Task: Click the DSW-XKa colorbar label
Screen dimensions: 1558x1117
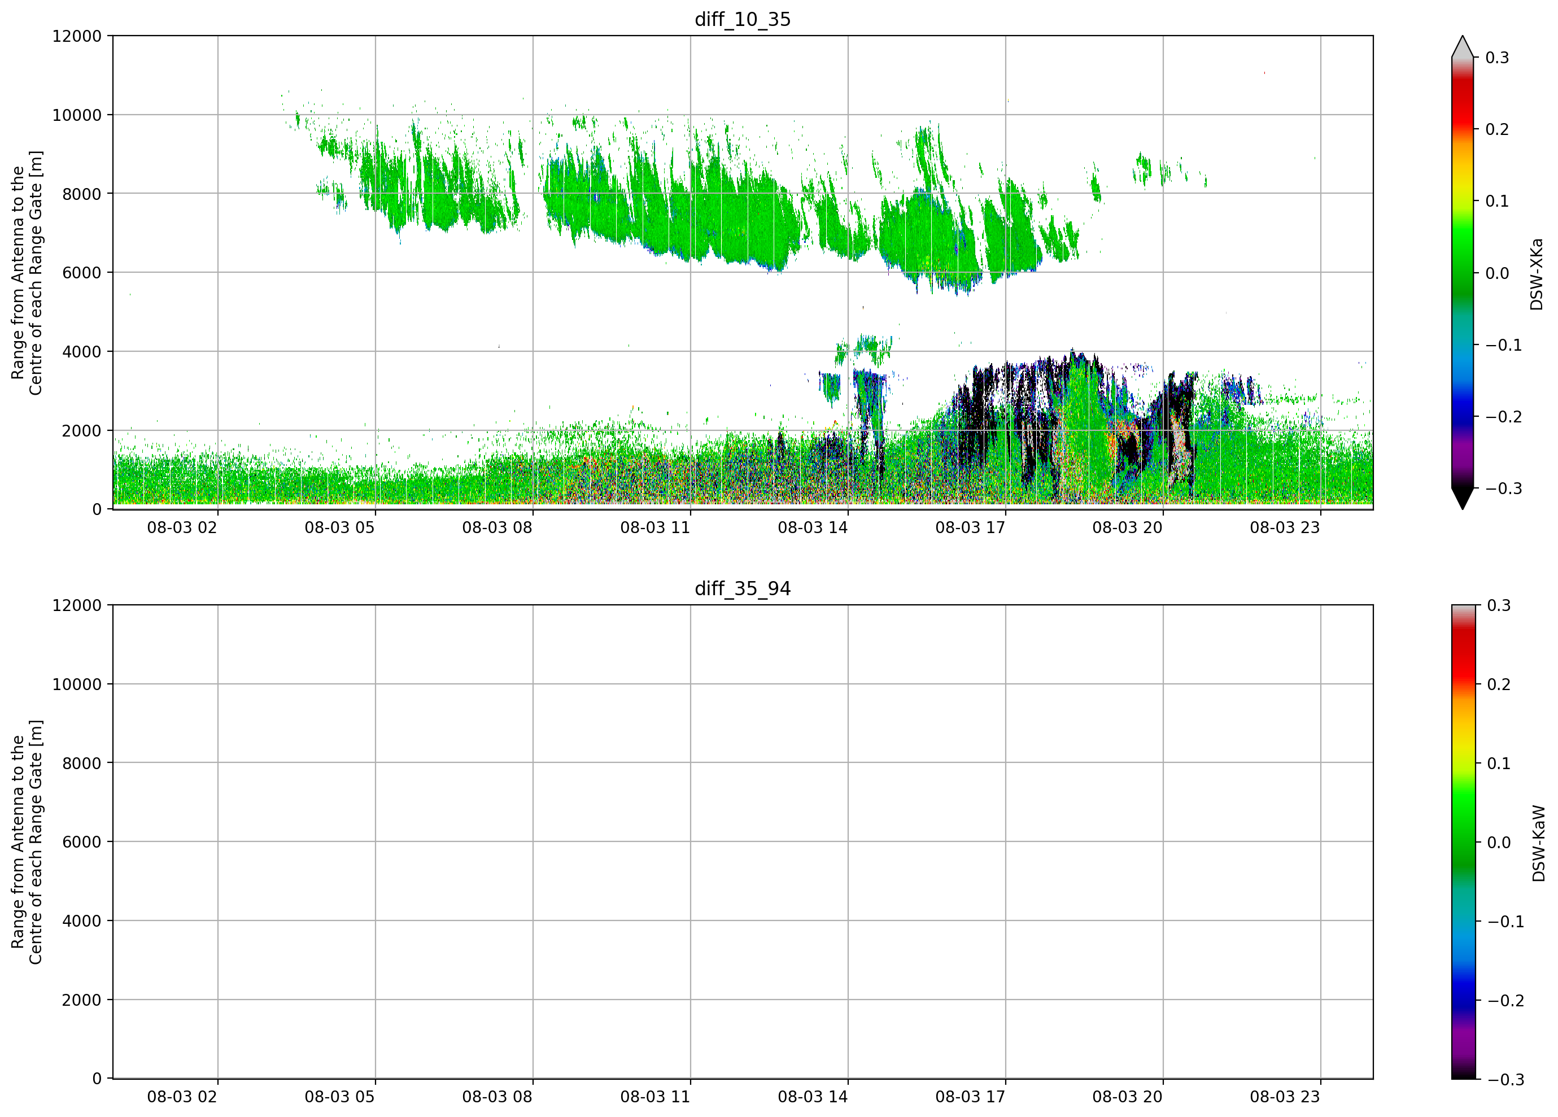Action: 1536,274
